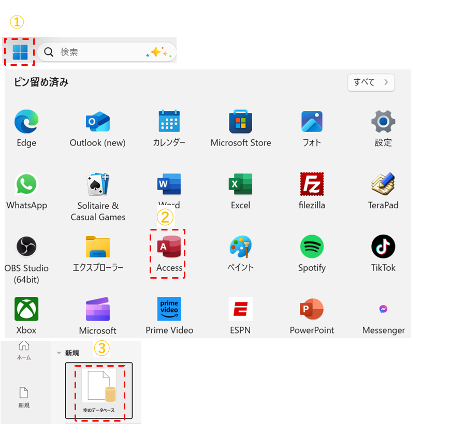
Task: Click the search box (検索)
Action: pos(104,52)
